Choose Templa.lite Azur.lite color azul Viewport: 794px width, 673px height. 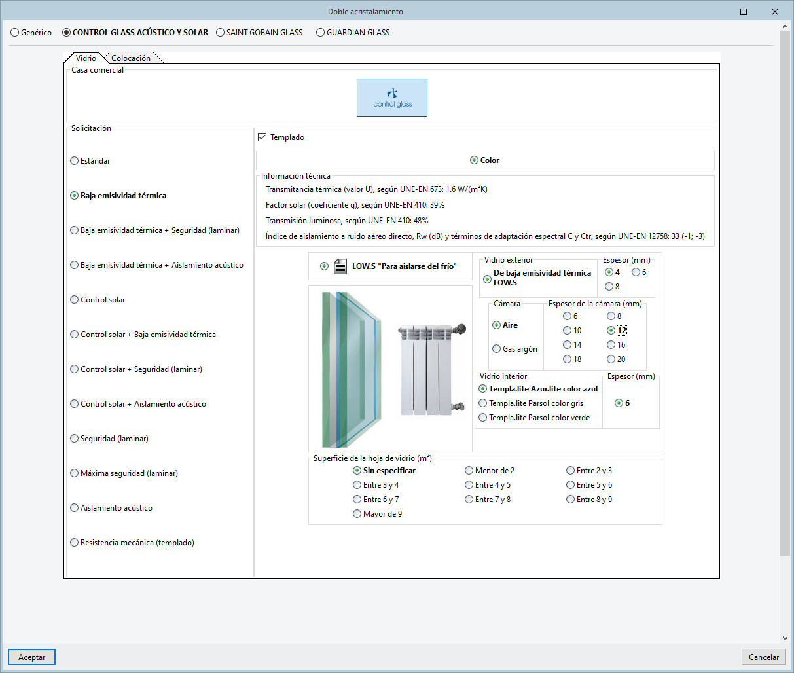538,389
